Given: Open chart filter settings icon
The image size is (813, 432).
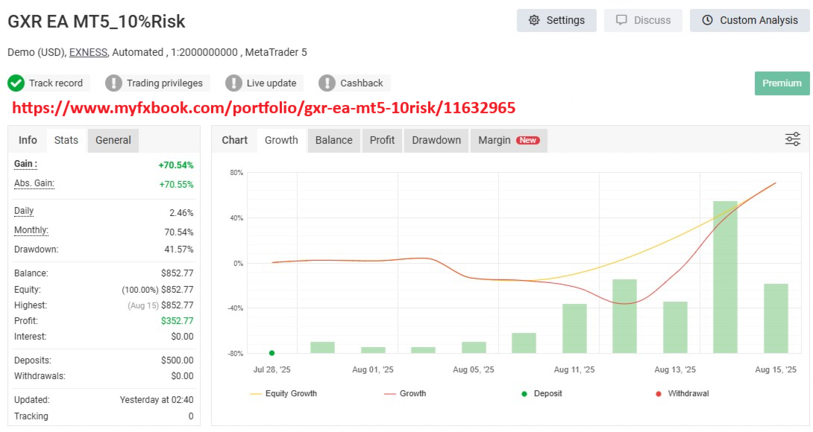Looking at the screenshot, I should click(x=792, y=139).
